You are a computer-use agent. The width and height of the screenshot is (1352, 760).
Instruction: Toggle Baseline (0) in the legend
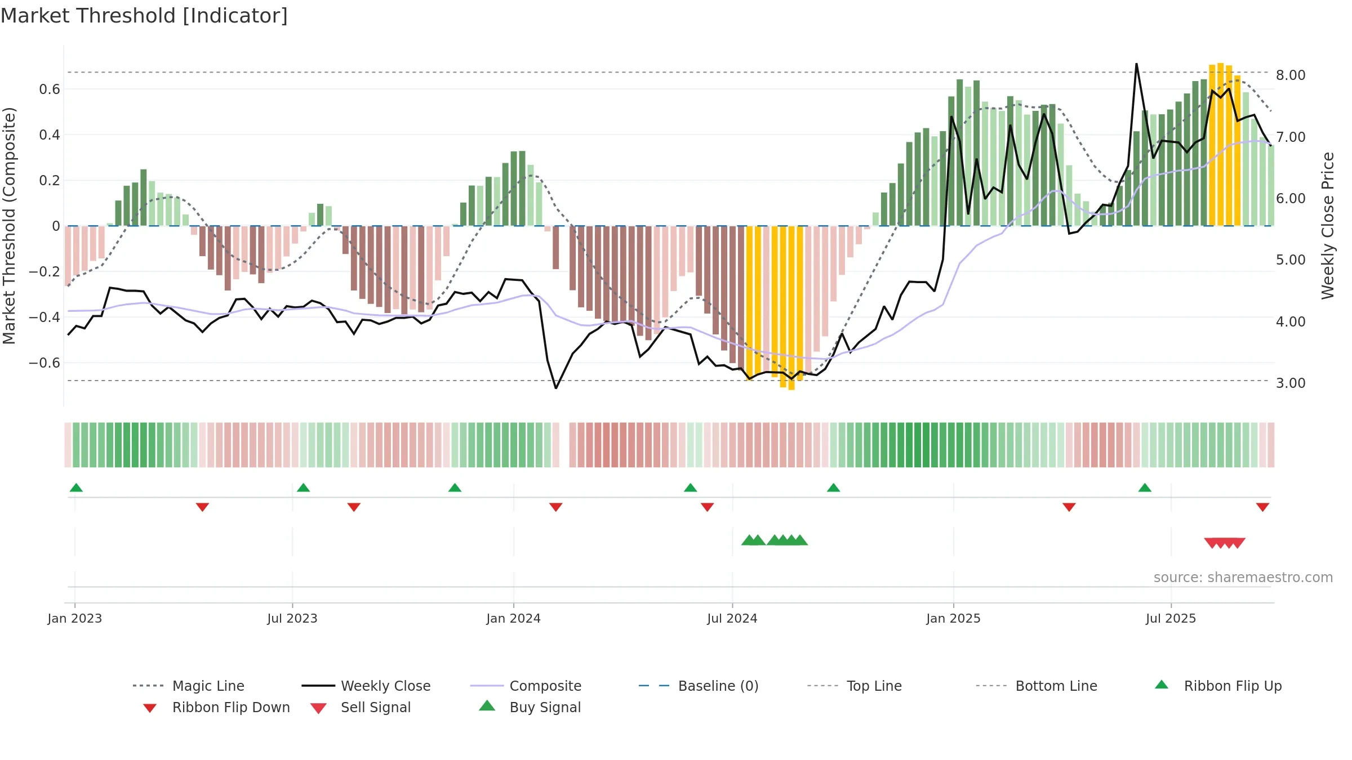pos(699,686)
